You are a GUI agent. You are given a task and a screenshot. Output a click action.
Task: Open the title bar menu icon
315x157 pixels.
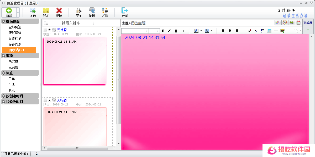click(3, 3)
